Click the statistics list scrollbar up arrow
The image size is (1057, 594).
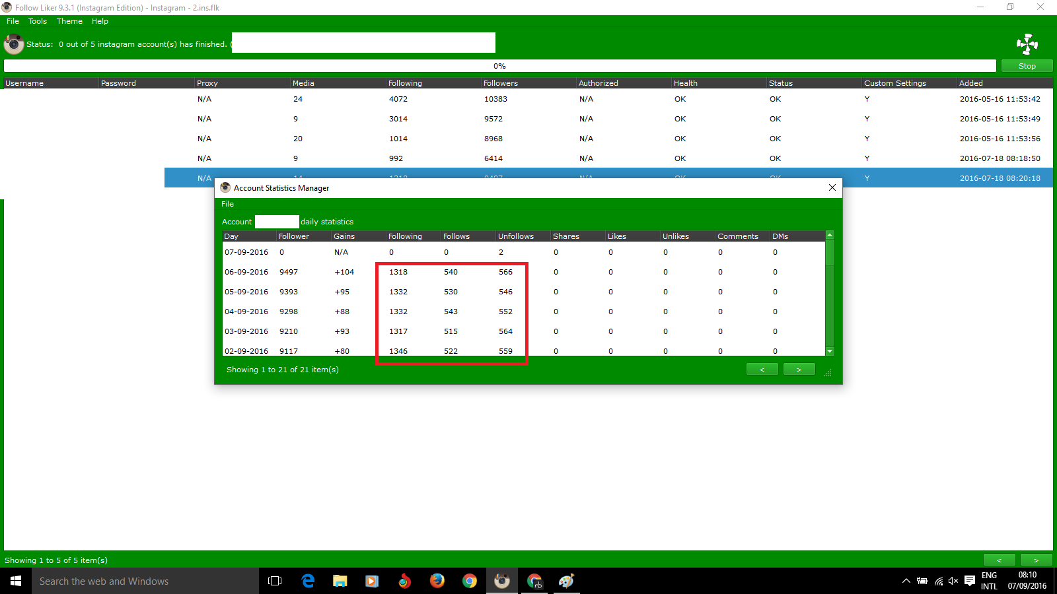tap(830, 235)
